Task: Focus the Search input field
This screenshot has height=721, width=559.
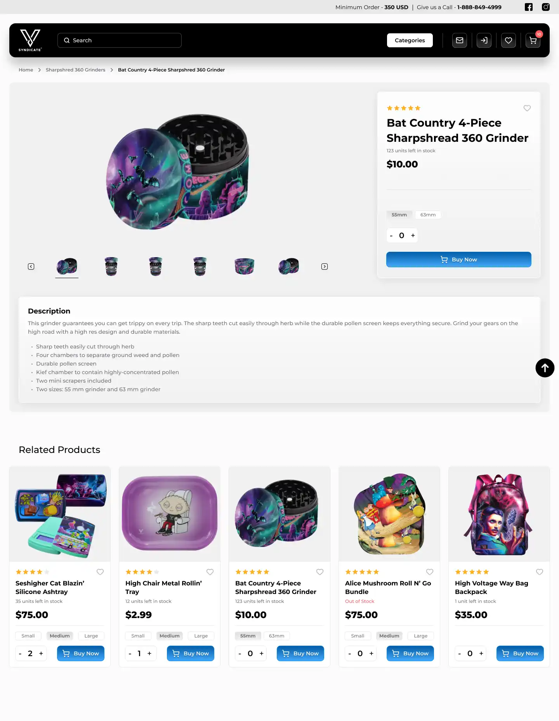Action: [120, 40]
